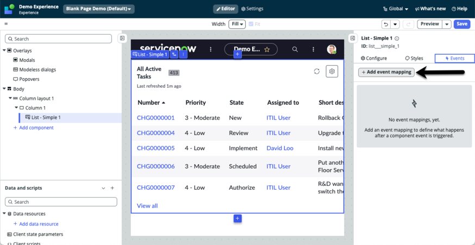Collapse the Column 1 tree node

(16, 108)
